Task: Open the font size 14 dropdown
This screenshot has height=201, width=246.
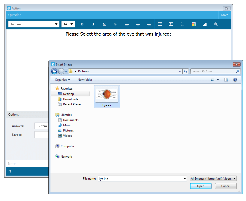Action: click(x=68, y=24)
